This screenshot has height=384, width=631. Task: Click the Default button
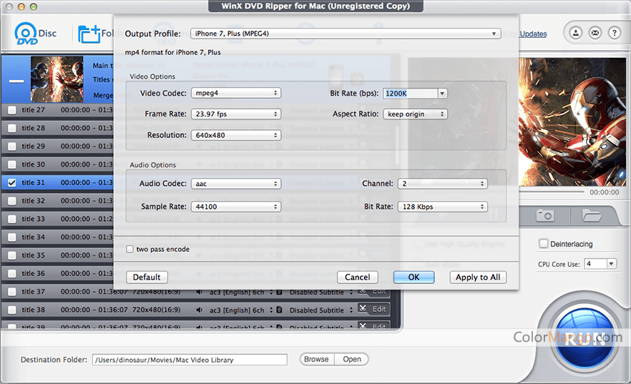point(147,277)
